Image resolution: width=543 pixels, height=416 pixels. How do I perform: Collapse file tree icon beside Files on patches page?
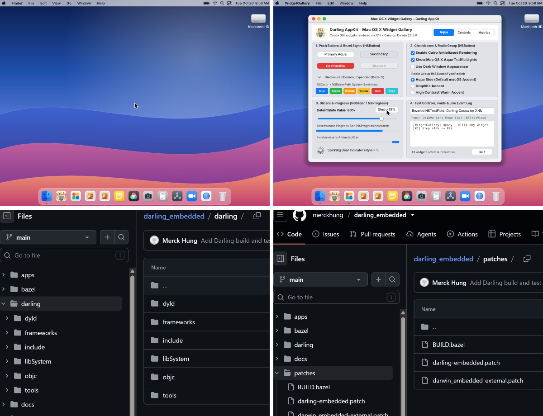click(x=281, y=259)
